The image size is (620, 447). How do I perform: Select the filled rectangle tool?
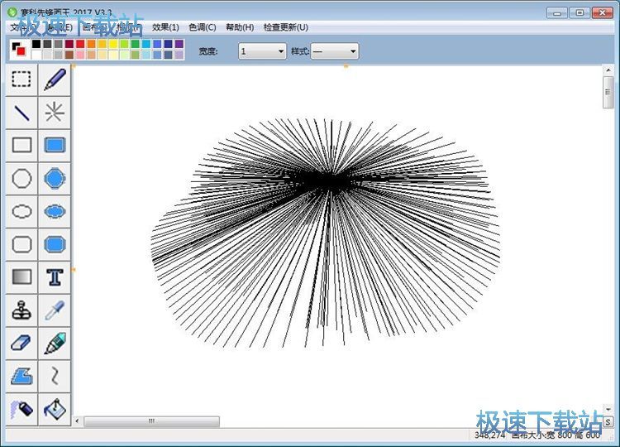(55, 146)
